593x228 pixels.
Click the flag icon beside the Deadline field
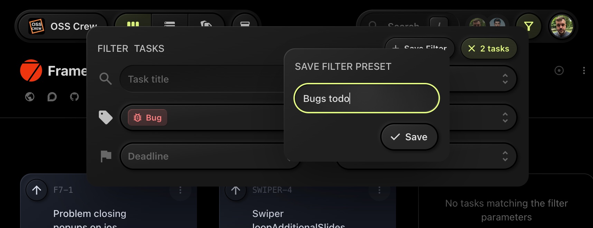(x=105, y=156)
